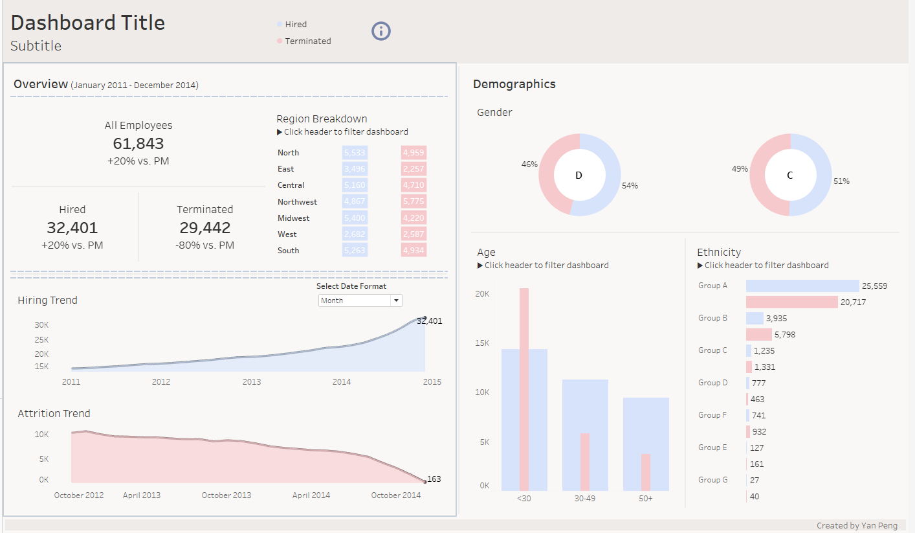Image resolution: width=915 pixels, height=533 pixels.
Task: Click the Group B hired bar 3,935
Action: (755, 318)
